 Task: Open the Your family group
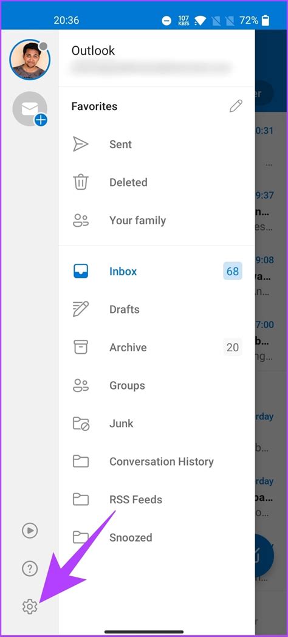coord(157,221)
